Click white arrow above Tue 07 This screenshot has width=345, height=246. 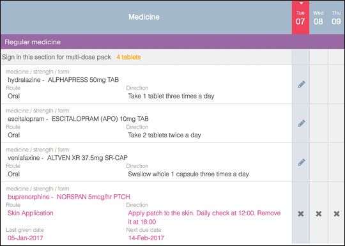[301, 3]
